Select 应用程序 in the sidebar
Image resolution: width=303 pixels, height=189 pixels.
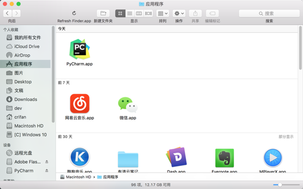coord(26,64)
